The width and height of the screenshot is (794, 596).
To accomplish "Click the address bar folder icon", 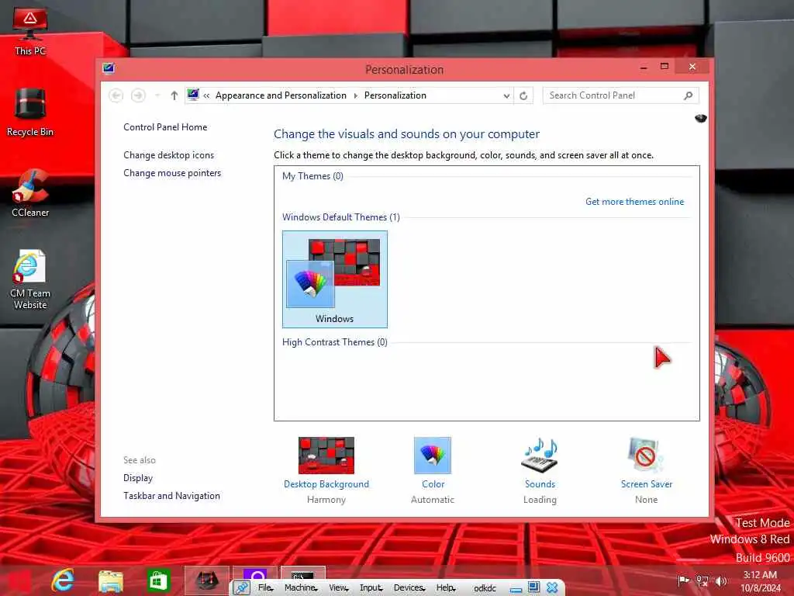I will click(x=193, y=95).
